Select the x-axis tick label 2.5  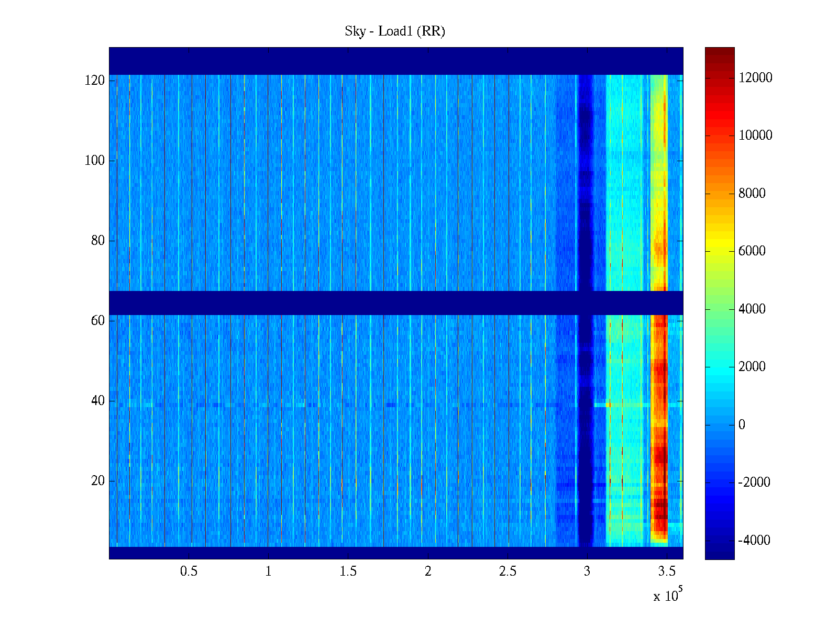[507, 571]
